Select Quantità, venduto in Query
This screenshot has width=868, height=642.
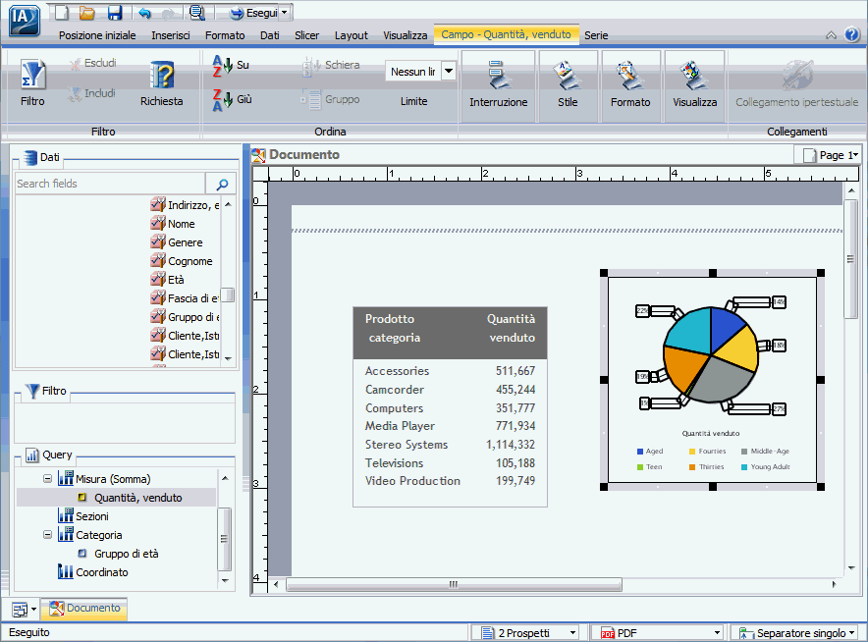point(137,498)
